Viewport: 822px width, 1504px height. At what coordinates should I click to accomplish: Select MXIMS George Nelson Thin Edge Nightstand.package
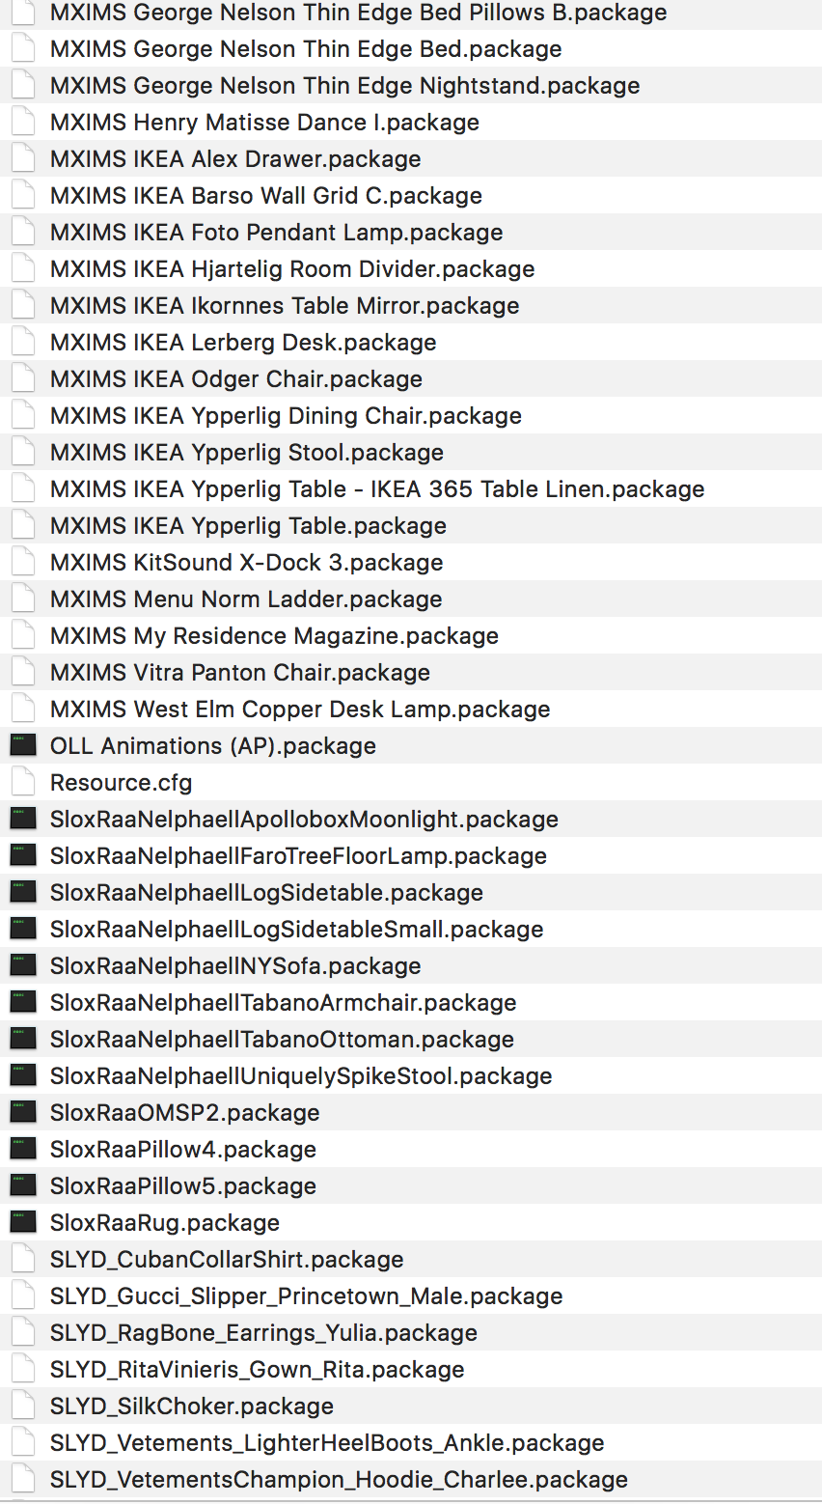tap(411, 85)
